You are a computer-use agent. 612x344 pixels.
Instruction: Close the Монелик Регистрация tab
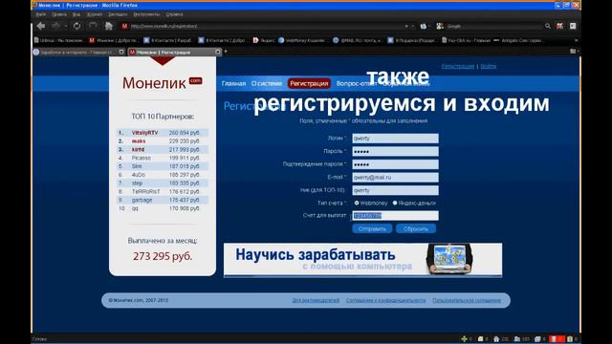pyautogui.click(x=218, y=52)
